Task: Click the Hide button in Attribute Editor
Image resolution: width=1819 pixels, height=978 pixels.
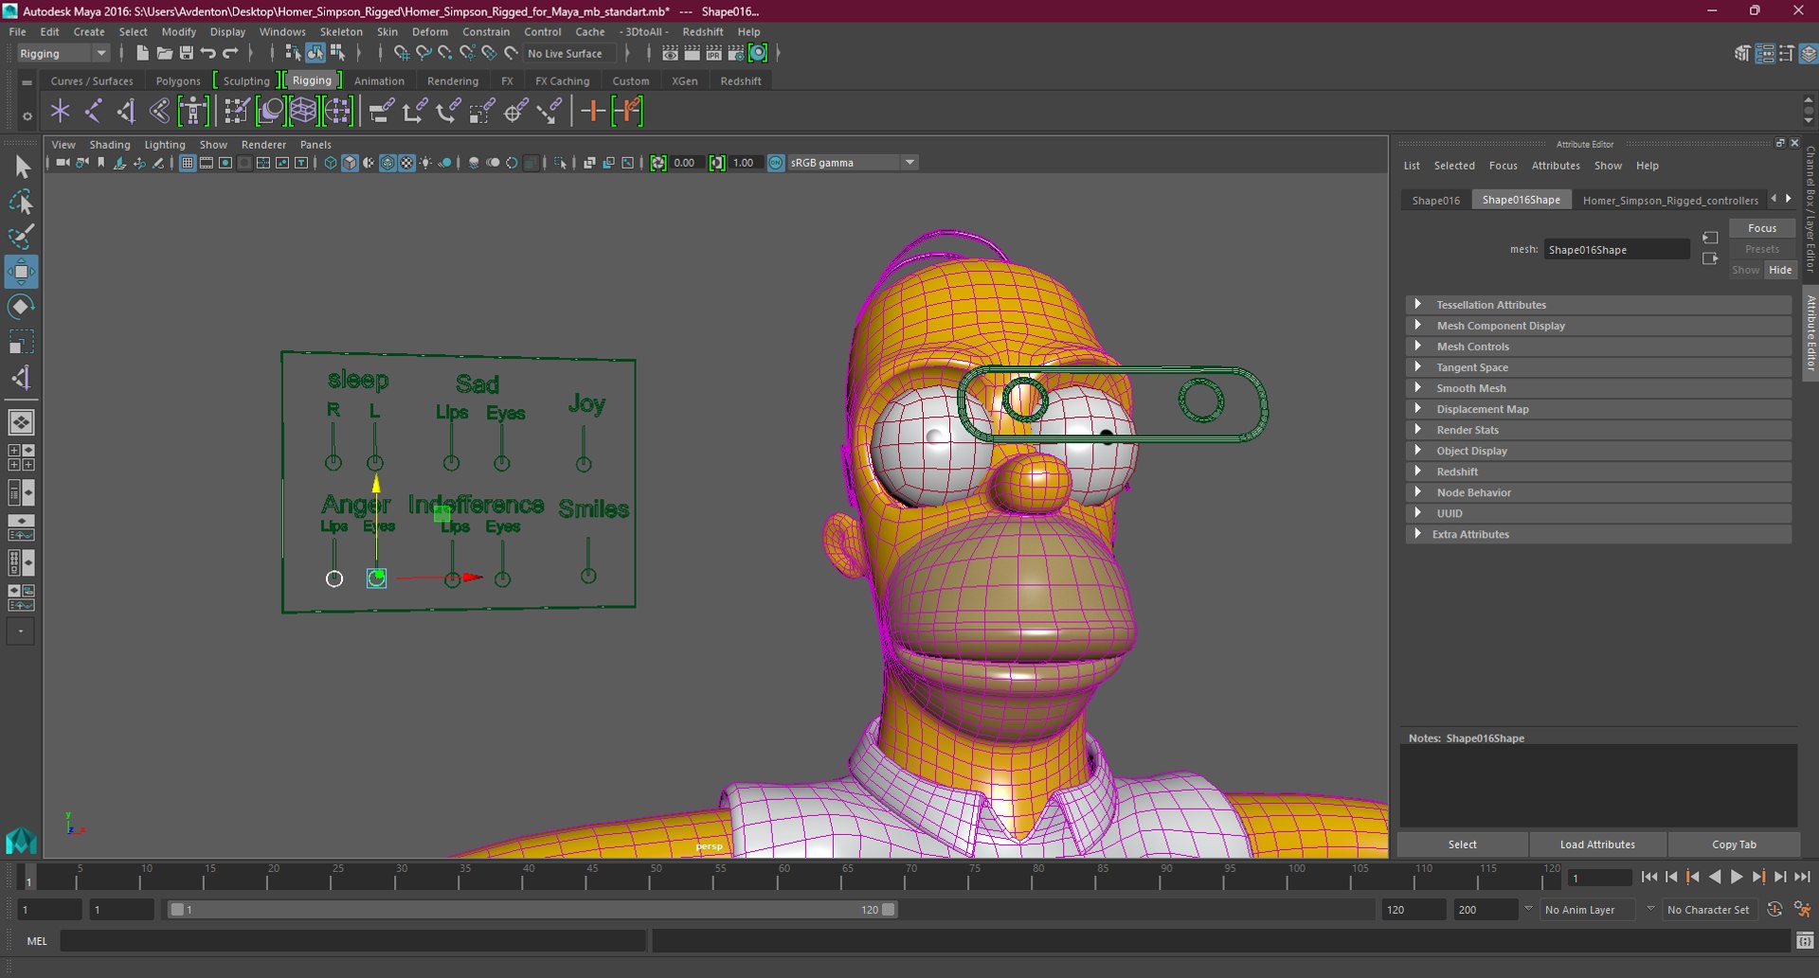Action: 1780,270
